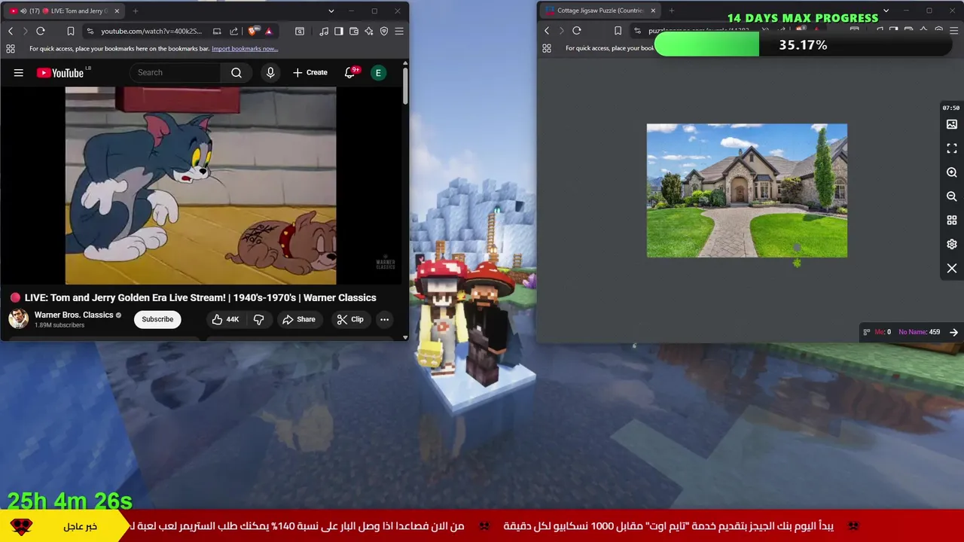The width and height of the screenshot is (964, 542).
Task: Close the Cottage Jigsaw Puzzle tab
Action: point(653,11)
